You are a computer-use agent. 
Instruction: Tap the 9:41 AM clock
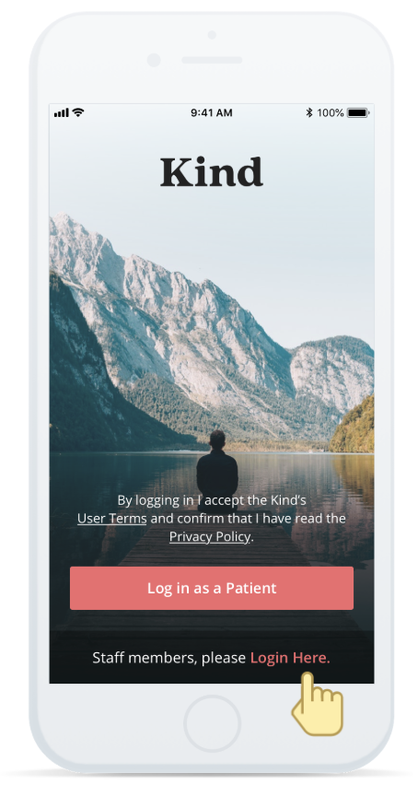coord(212,113)
